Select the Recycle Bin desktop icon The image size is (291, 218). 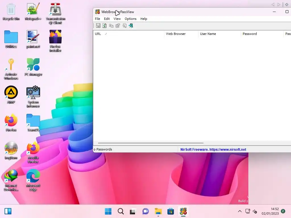point(11,12)
